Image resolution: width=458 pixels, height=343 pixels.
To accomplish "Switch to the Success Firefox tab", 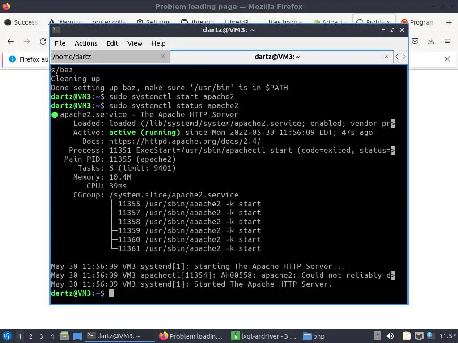I will tap(22, 22).
